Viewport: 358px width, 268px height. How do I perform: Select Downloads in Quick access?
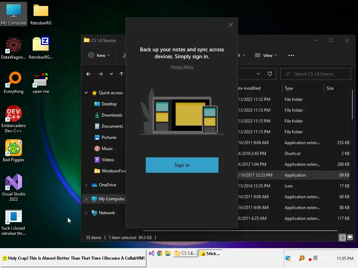click(109, 115)
